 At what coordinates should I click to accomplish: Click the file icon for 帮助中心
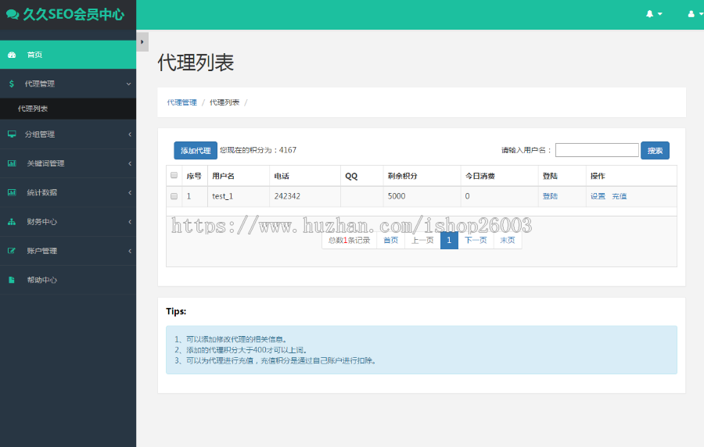click(12, 280)
